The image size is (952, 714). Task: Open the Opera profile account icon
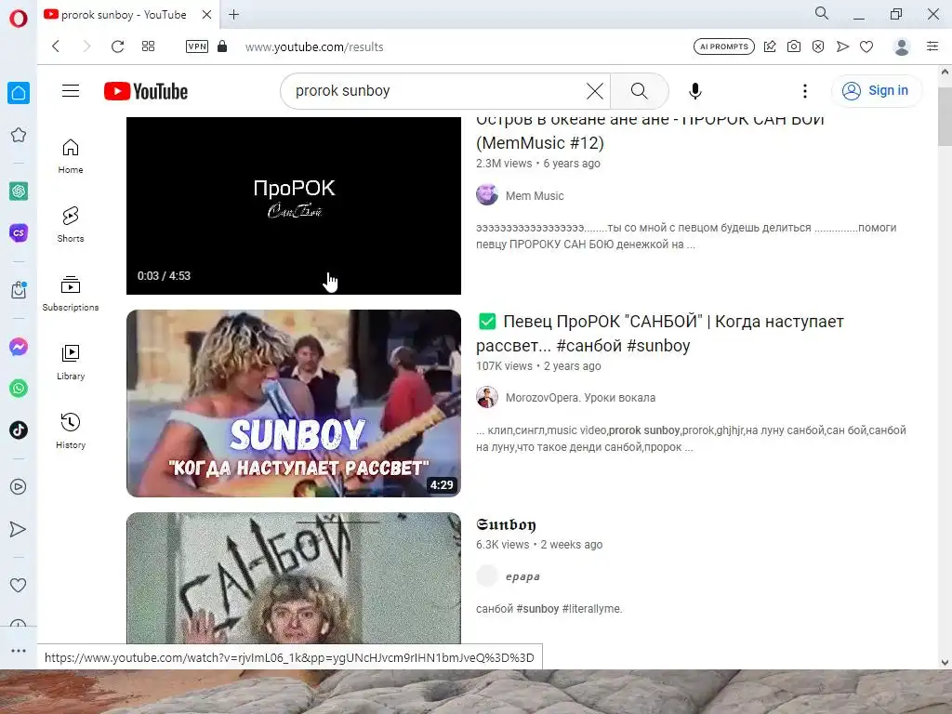pyautogui.click(x=902, y=46)
